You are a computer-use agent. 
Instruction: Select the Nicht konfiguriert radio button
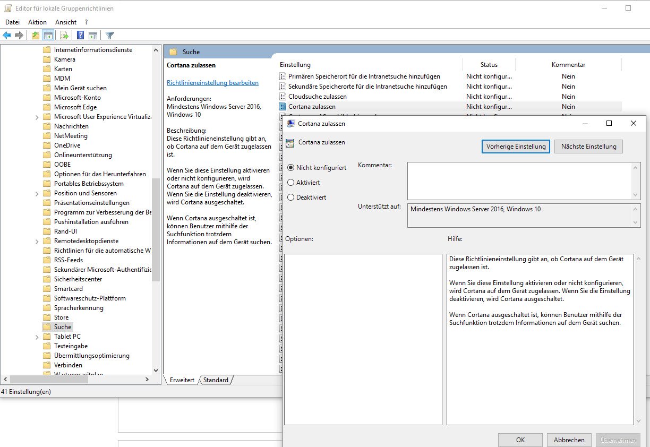click(x=290, y=167)
